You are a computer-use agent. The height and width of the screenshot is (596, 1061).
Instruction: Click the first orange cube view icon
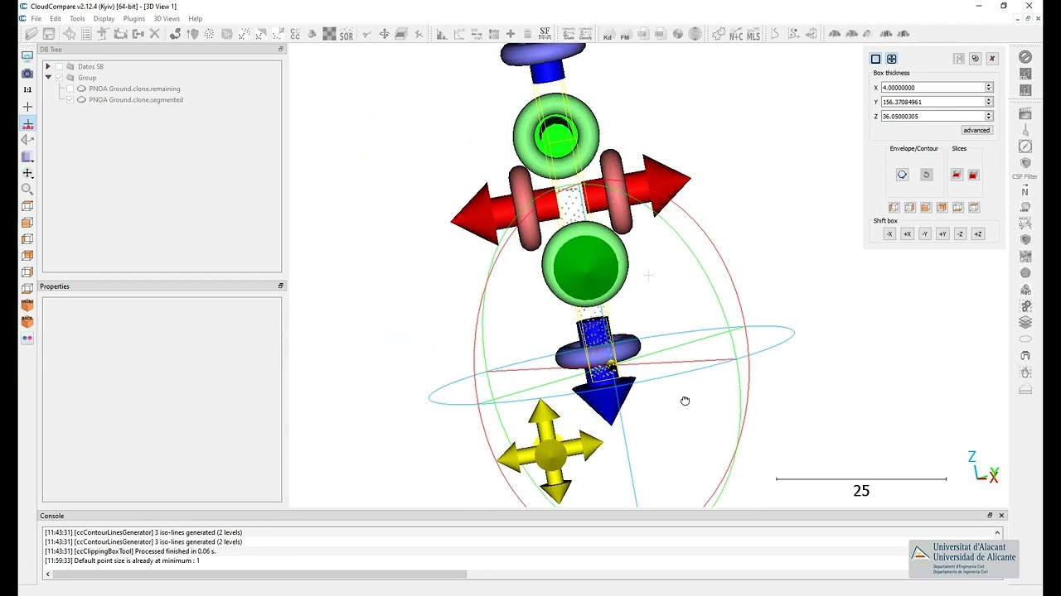click(894, 207)
